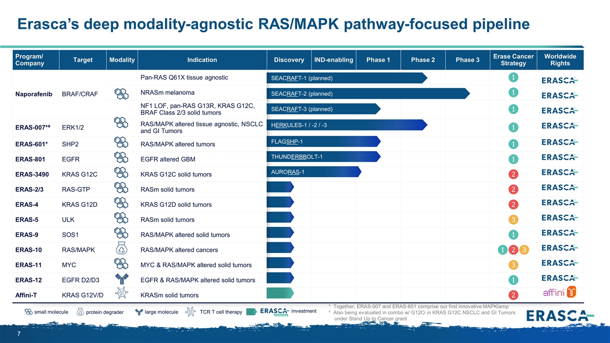
Task: Click the SEACRAFT-2 (planned) progress bar
Action: pyautogui.click(x=368, y=93)
